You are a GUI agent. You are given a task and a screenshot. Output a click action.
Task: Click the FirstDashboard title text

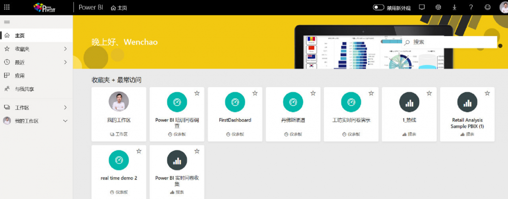pyautogui.click(x=235, y=120)
